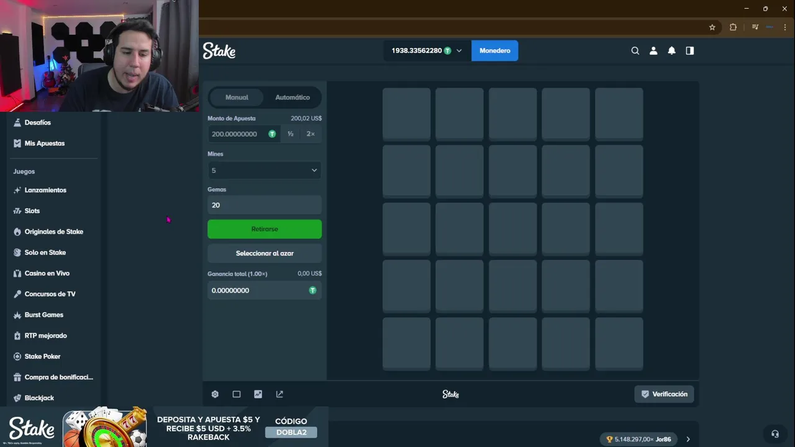Open the live support headset icon
Viewport: 795px width, 447px height.
point(775,434)
